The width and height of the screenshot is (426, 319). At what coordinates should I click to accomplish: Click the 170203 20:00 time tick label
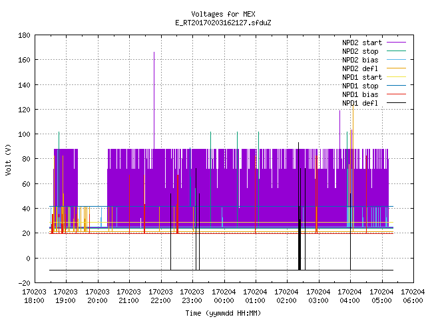pos(98,296)
